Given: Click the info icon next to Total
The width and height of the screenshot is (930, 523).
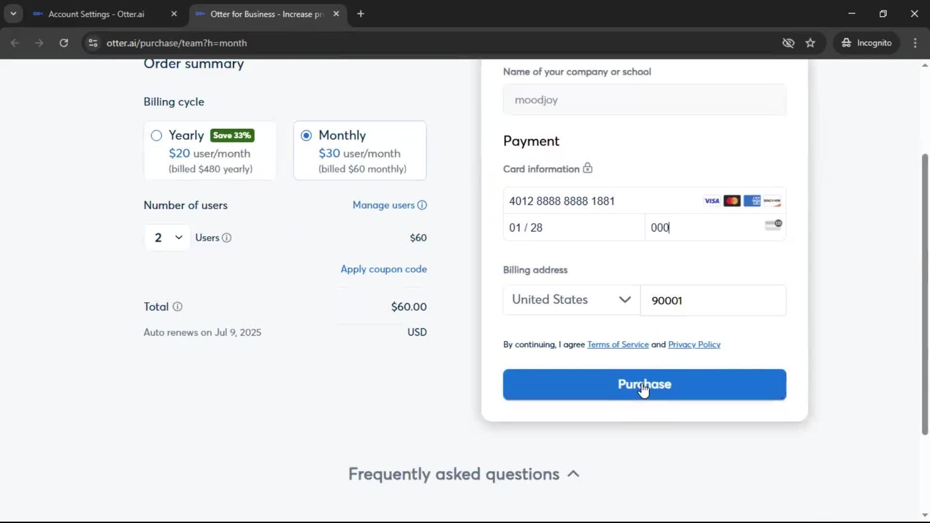Looking at the screenshot, I should pos(178,307).
